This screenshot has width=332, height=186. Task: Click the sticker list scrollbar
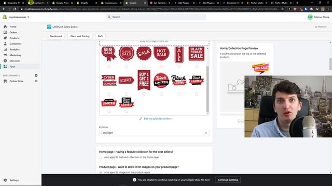(x=208, y=89)
